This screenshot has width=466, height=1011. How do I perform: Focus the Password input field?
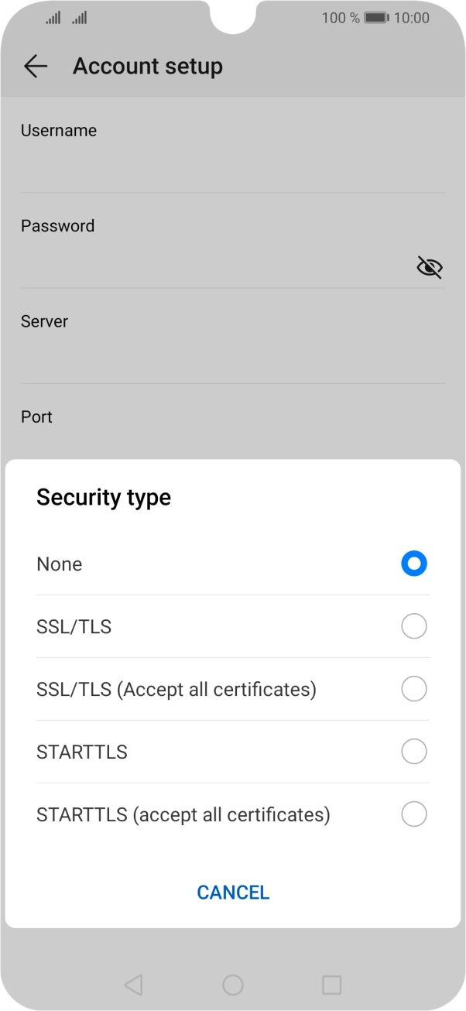coord(209,266)
